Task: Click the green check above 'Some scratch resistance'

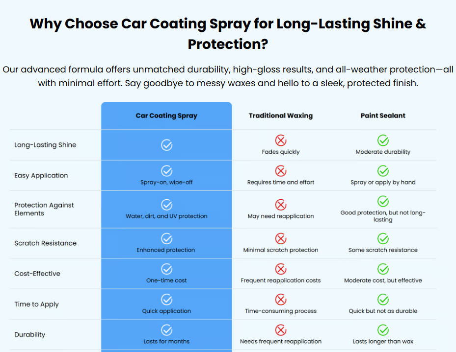Action: pos(383,238)
